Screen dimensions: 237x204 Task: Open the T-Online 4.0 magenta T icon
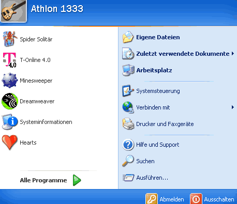(10, 60)
